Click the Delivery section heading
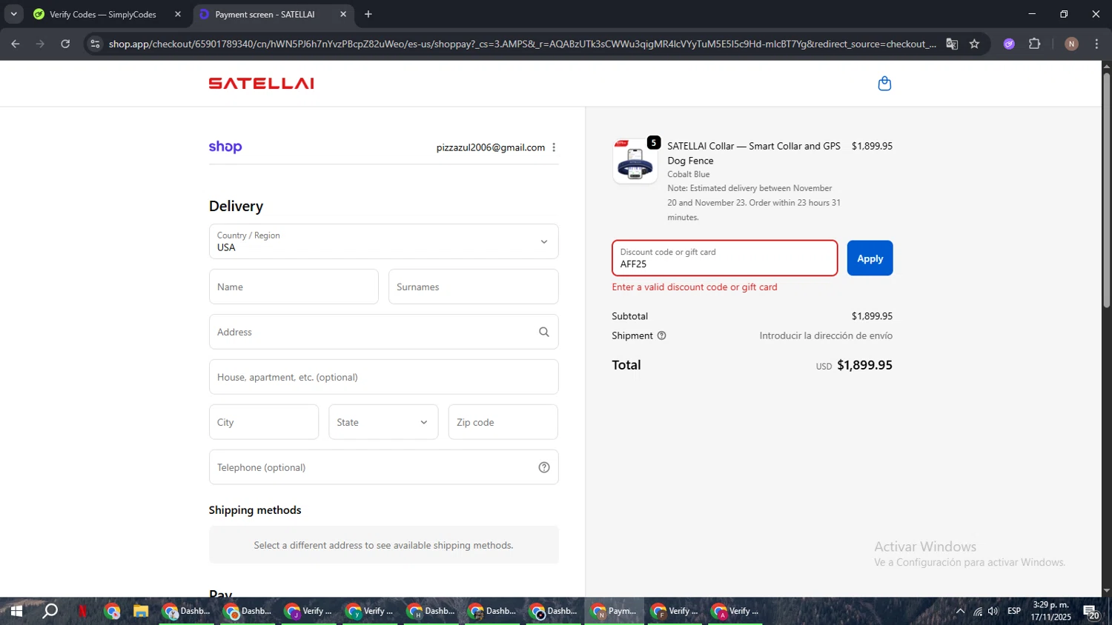Screen dimensions: 1112x625 [x=236, y=206]
